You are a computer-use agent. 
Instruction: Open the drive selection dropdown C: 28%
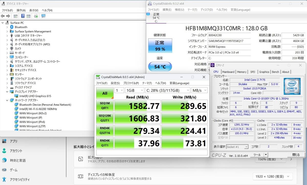point(168,90)
